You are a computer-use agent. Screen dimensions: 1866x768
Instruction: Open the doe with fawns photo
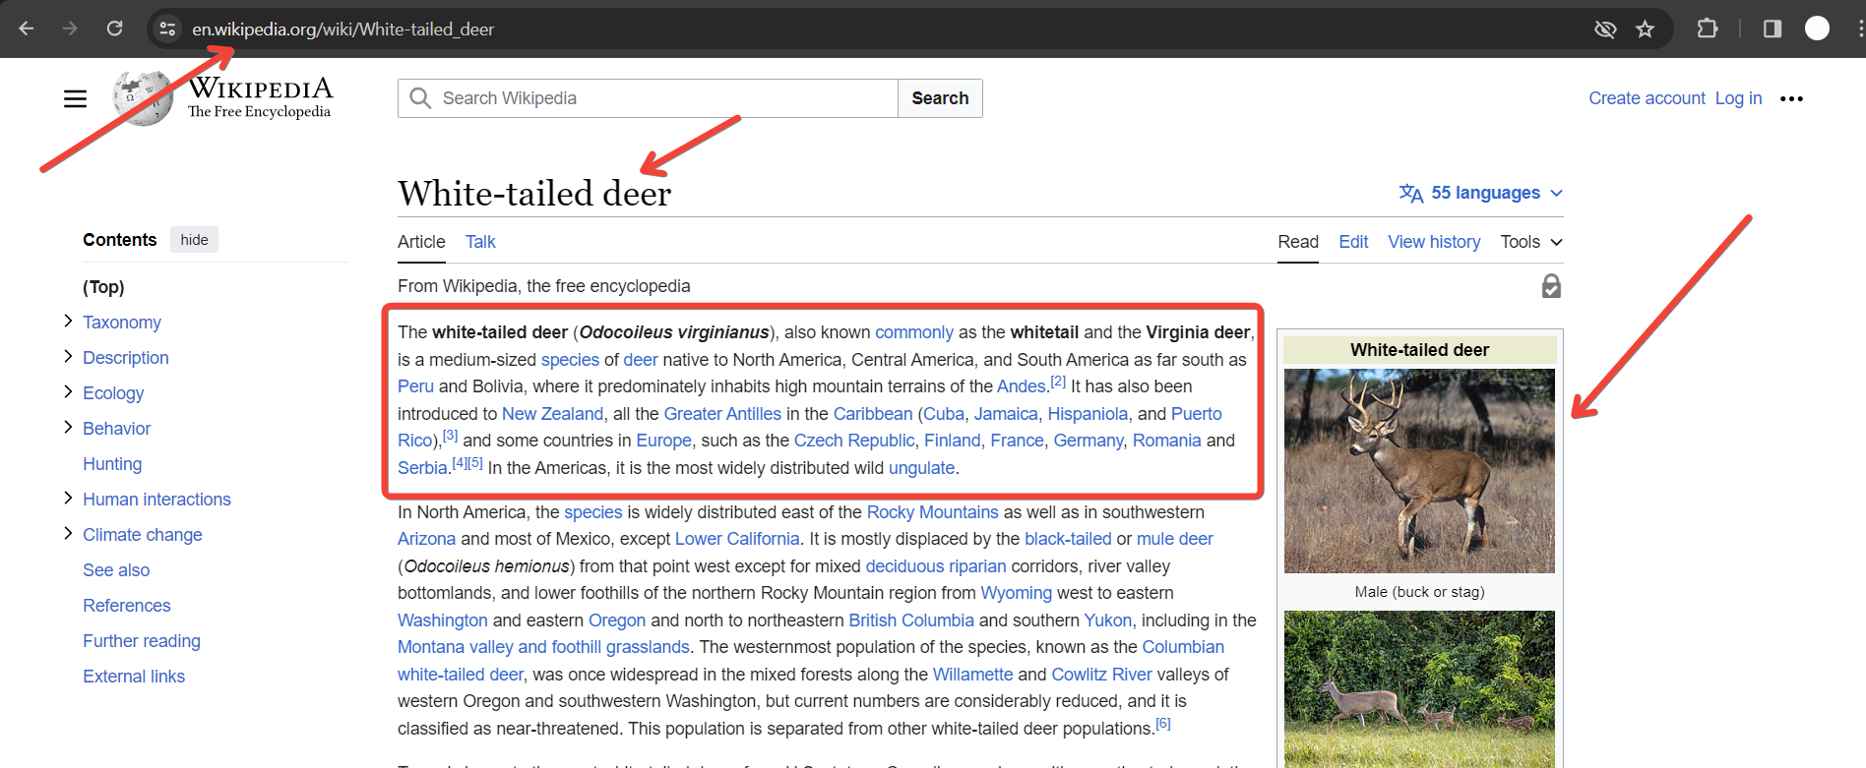point(1419,689)
